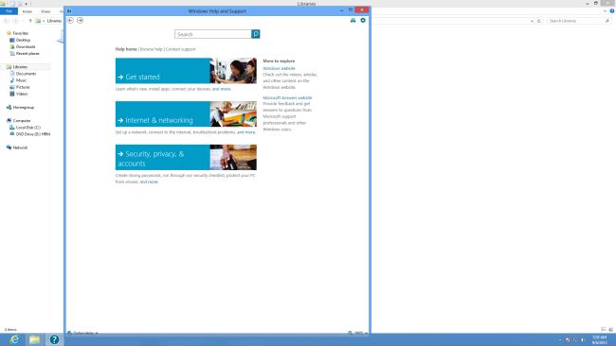Open the Quick Access Toolbar dropdown arrow

tap(27, 4)
